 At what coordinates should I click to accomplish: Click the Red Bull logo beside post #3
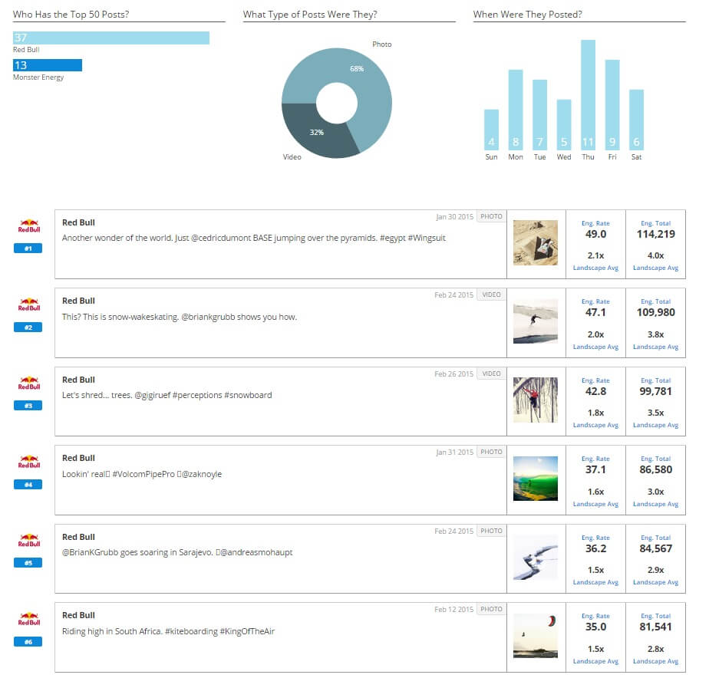tap(29, 383)
